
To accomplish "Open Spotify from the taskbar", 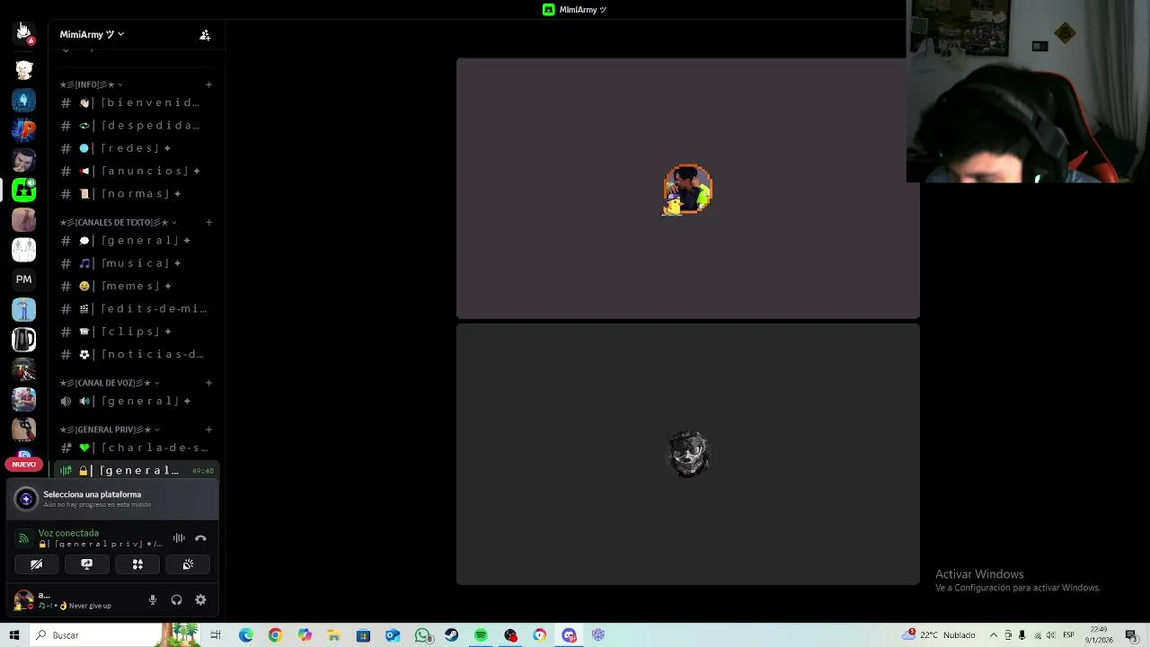I will tap(481, 635).
